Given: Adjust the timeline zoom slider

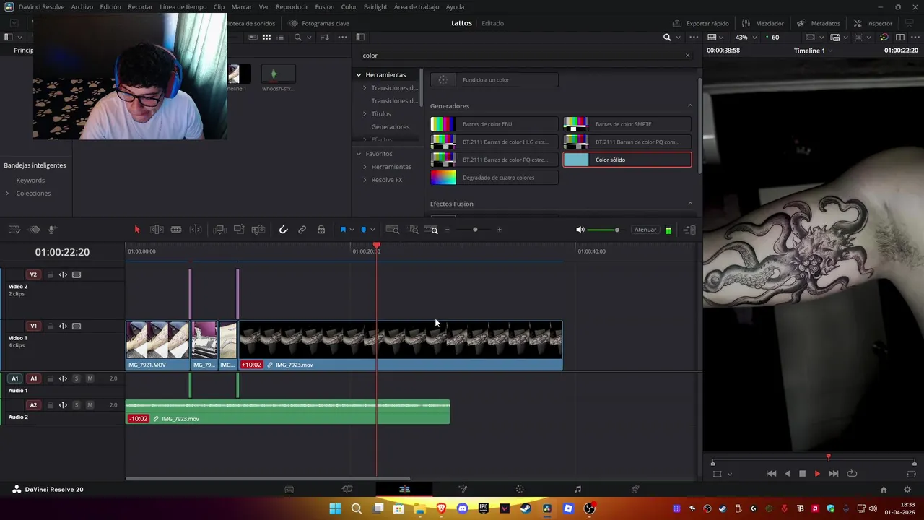Looking at the screenshot, I should [474, 230].
